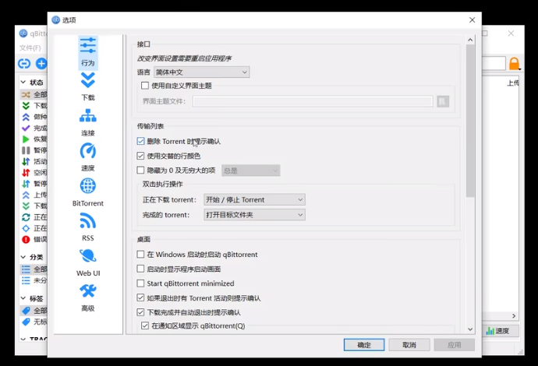This screenshot has height=366, width=538.
Task: Toggle 如果退出时有 Torrent 活动则提示确认
Action: point(140,297)
